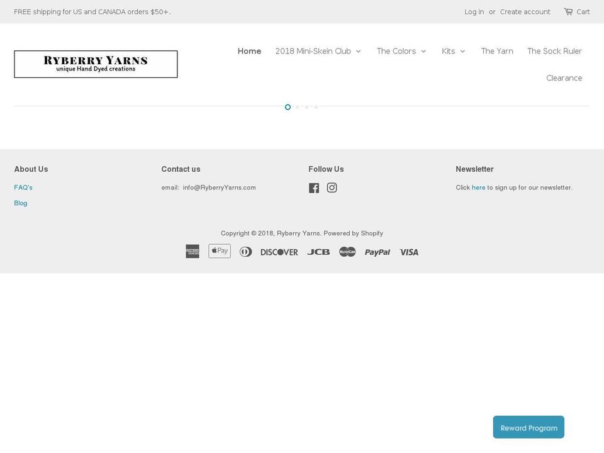The height and width of the screenshot is (453, 604).
Task: Open The Yarn page
Action: point(497,51)
